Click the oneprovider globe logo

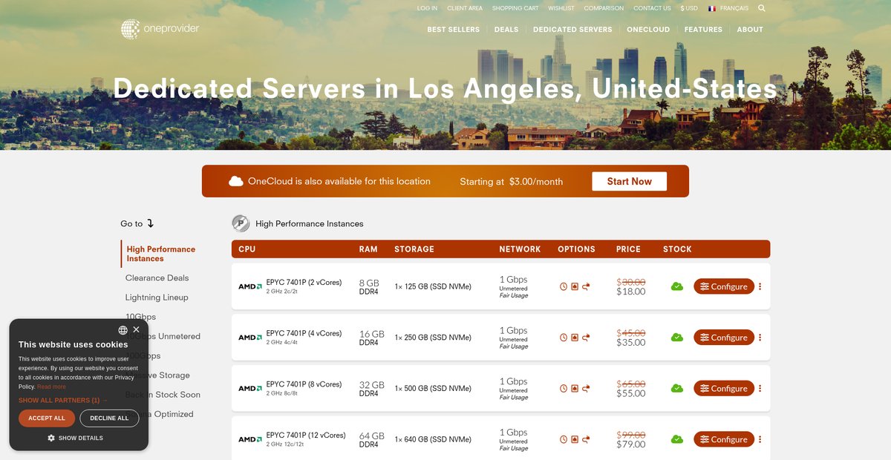[131, 29]
